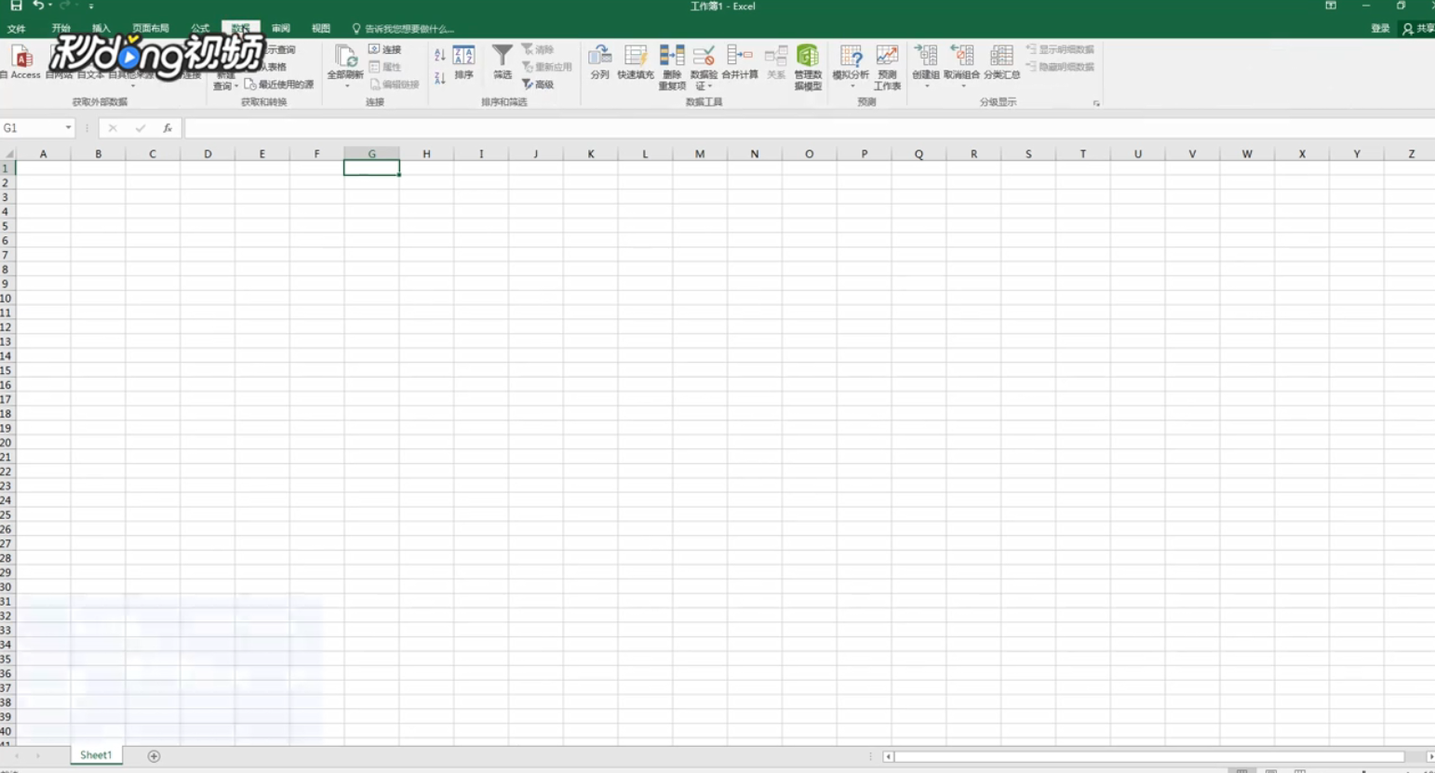Open Data Validation (数据验证)
The height and width of the screenshot is (773, 1435).
pyautogui.click(x=704, y=67)
